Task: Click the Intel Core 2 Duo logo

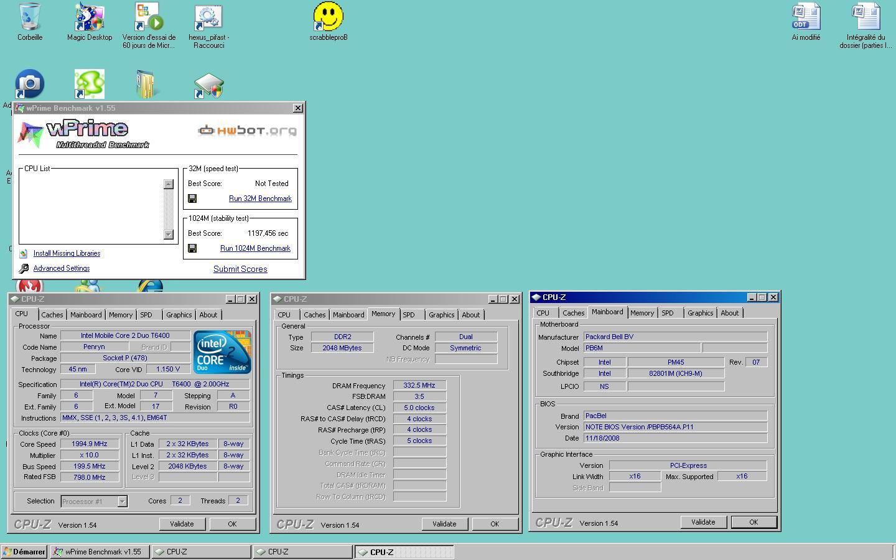Action: (x=222, y=352)
